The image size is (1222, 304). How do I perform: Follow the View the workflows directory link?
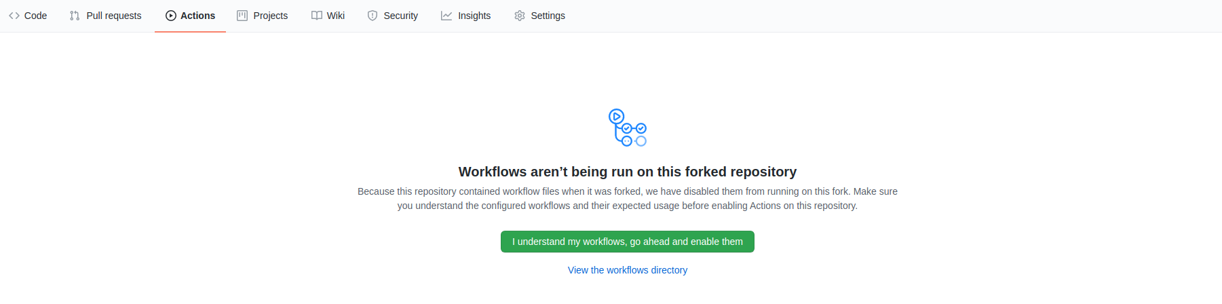628,270
